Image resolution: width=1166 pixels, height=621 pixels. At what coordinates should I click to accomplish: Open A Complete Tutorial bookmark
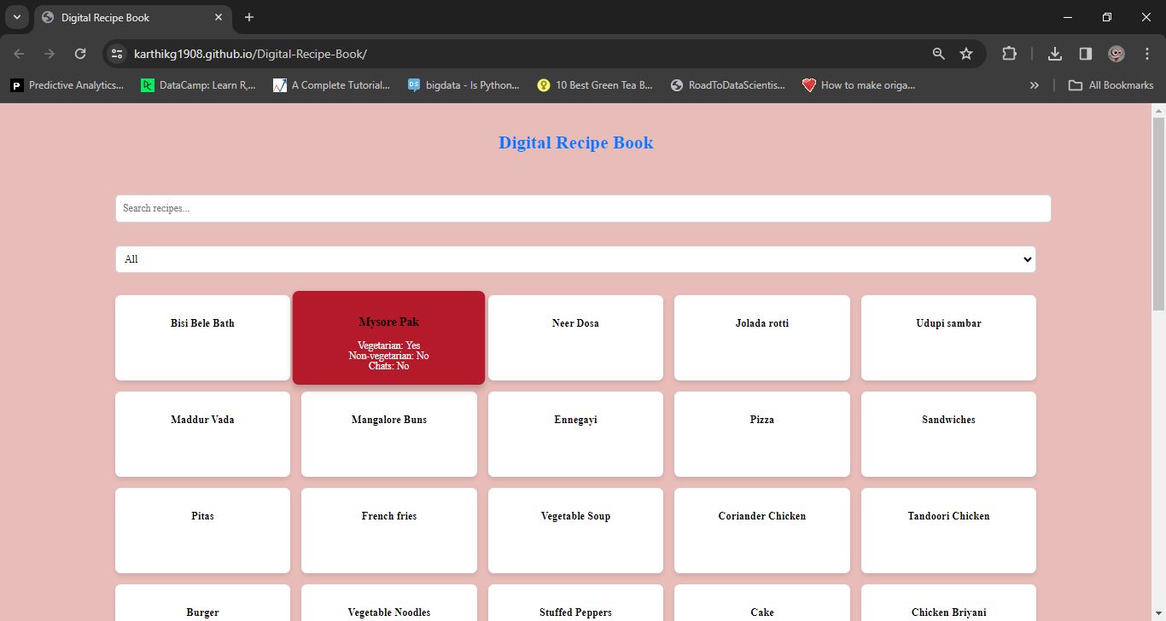tap(331, 85)
